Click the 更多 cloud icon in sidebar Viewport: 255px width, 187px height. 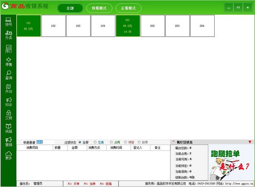click(x=8, y=155)
